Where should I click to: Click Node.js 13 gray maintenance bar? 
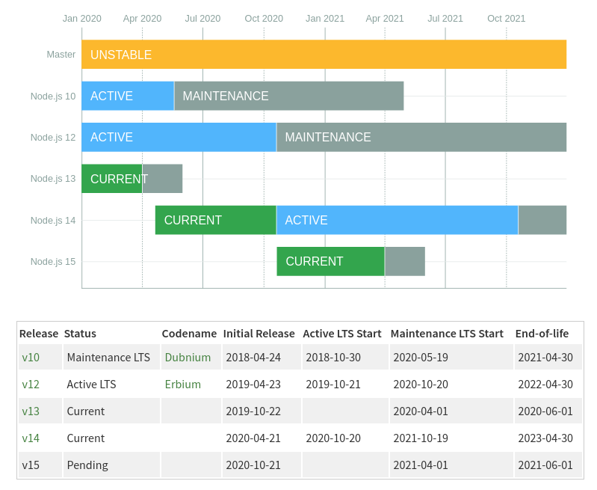pos(163,179)
